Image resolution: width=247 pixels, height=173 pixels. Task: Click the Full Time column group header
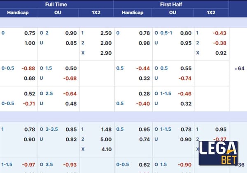click(56, 5)
